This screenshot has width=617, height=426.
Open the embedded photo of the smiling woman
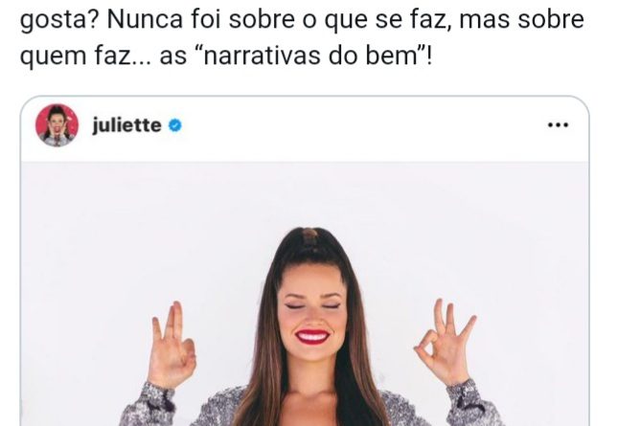point(305,294)
